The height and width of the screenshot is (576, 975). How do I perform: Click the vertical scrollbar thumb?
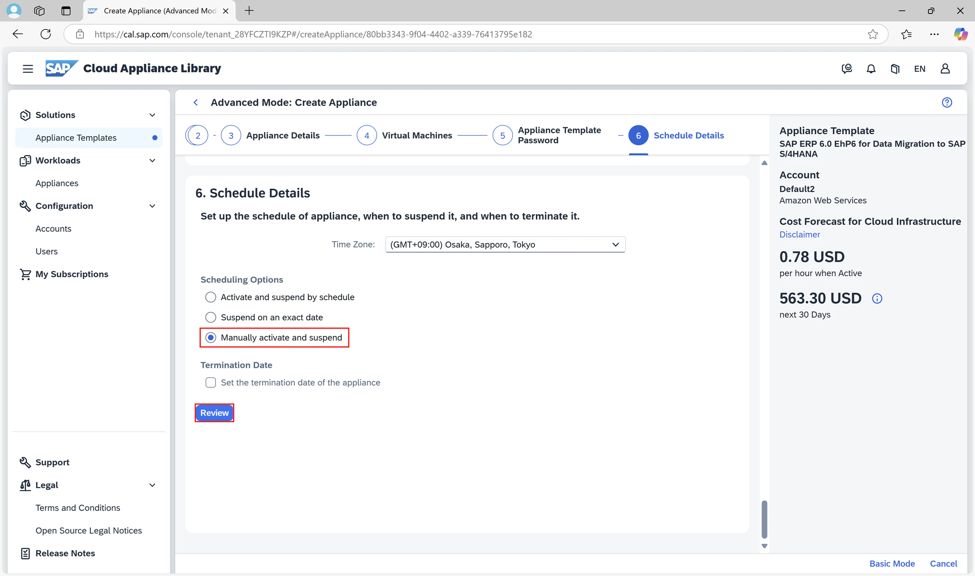click(x=764, y=520)
